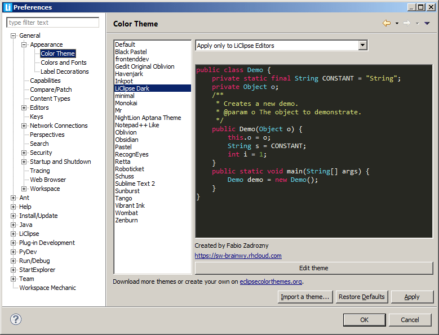
Task: Select Label Decorations preference page
Action: [65, 72]
